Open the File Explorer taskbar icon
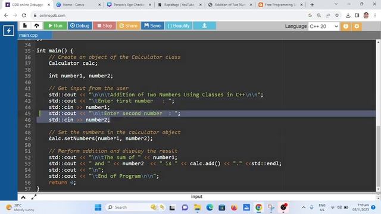The height and width of the screenshot is (214, 381). click(x=197, y=207)
